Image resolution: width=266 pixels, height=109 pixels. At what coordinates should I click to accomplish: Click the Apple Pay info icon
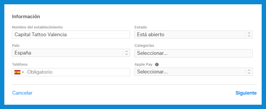coord(157,64)
